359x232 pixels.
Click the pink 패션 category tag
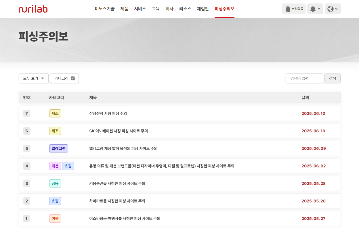(55, 166)
